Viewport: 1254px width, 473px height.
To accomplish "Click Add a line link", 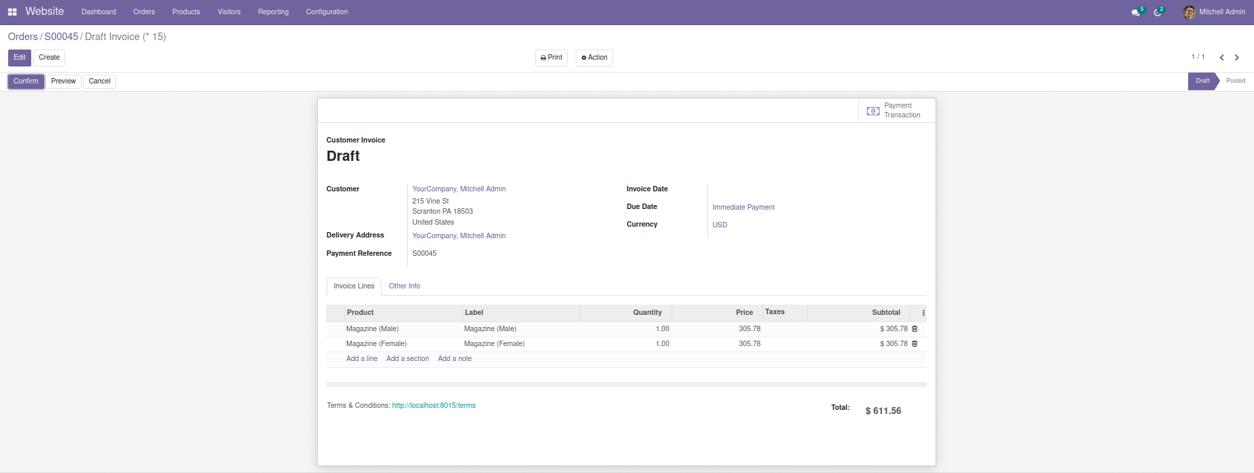I will [x=362, y=359].
